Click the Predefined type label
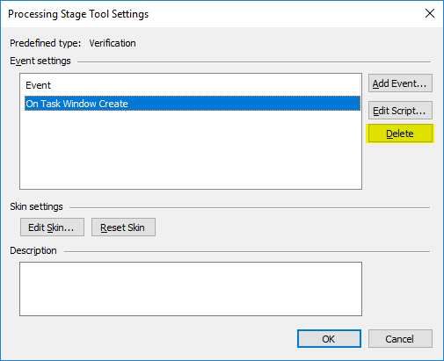The height and width of the screenshot is (361, 444). [x=46, y=43]
